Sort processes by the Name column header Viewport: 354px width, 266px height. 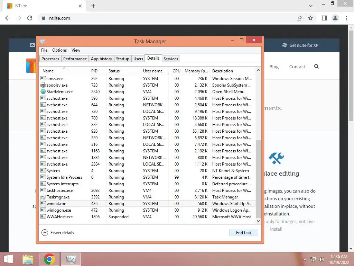coord(64,71)
